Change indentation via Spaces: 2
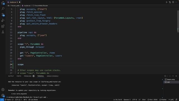The image size is (179, 101). pos(127,100)
